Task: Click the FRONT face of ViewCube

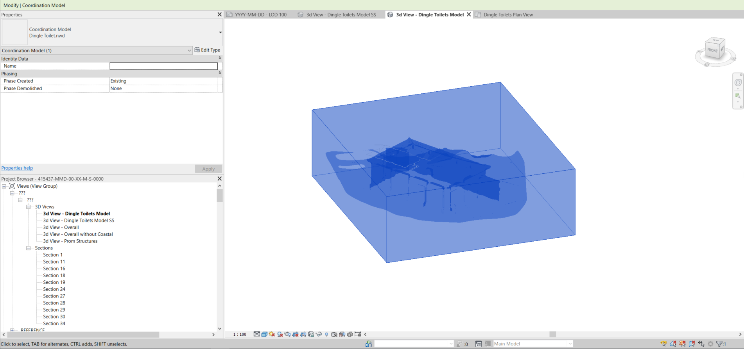Action: click(x=712, y=50)
